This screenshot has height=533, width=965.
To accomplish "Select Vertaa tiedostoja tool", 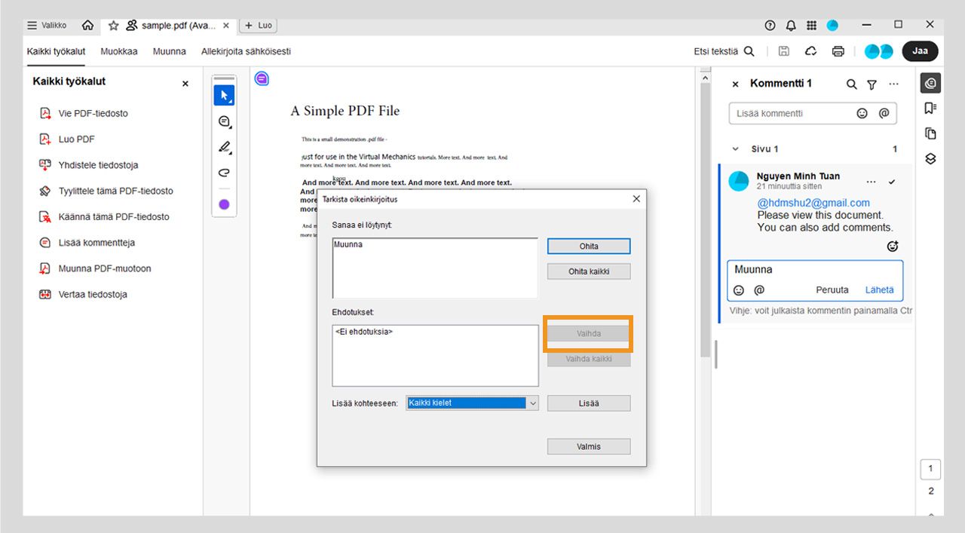I will [x=83, y=294].
